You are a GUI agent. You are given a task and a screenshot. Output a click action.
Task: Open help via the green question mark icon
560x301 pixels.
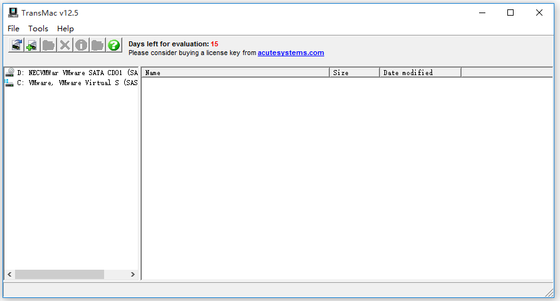click(114, 45)
